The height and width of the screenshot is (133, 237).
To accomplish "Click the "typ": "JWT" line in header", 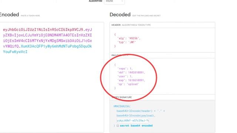I will tap(127, 42).
